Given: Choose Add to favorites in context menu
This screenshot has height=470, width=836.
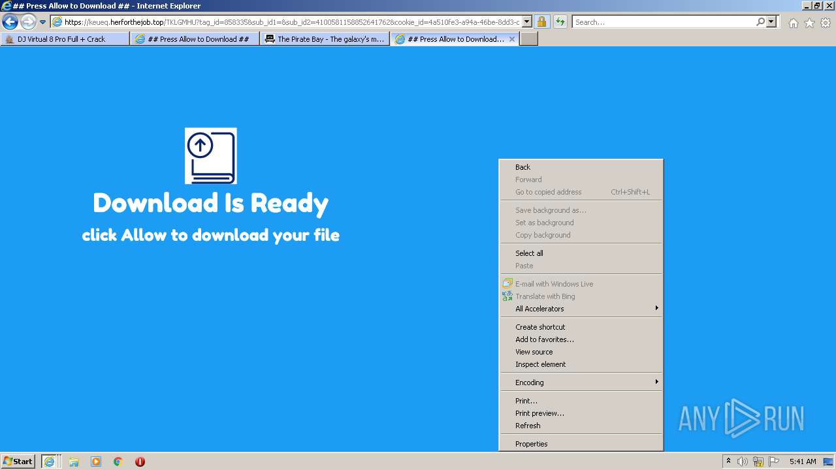Looking at the screenshot, I should click(581, 339).
